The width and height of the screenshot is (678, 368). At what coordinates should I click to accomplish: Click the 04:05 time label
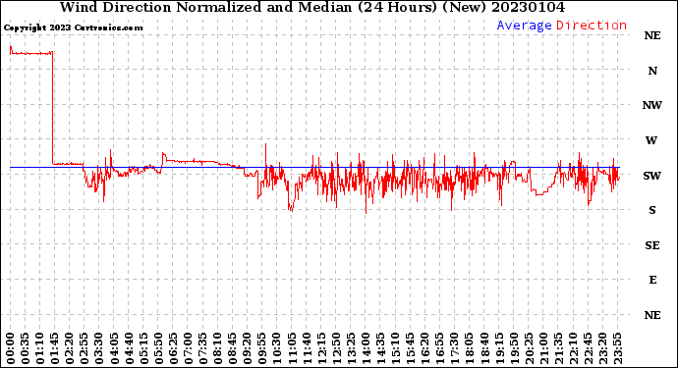click(114, 348)
